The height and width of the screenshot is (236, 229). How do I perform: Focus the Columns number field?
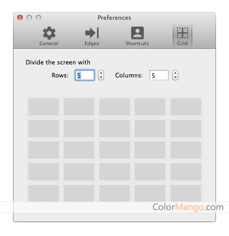pos(159,75)
